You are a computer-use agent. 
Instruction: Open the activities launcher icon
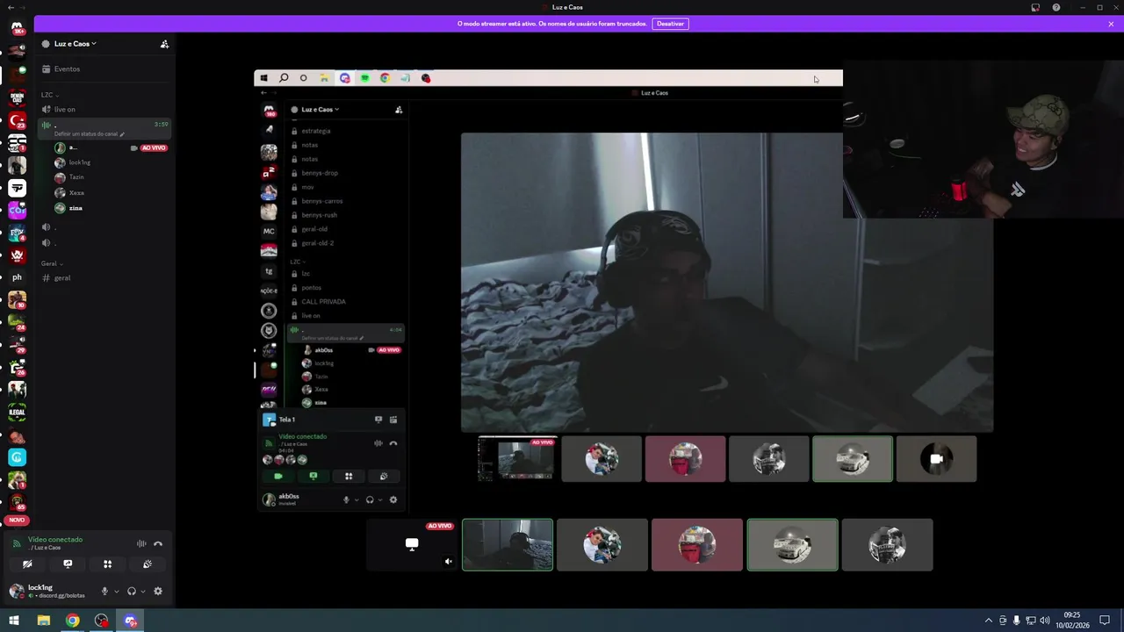(x=107, y=564)
